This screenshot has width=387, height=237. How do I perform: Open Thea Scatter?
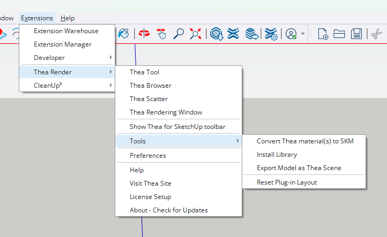pyautogui.click(x=178, y=99)
